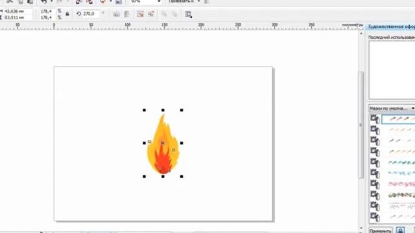Screen dimensions: 415x233
Task: Click the canvas vertical scrollbar down arrow
Action: click(x=361, y=228)
